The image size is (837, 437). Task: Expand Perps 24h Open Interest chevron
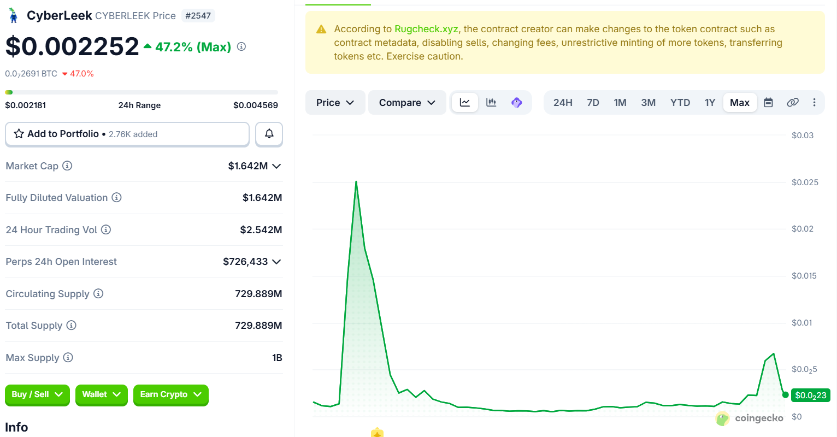click(276, 262)
